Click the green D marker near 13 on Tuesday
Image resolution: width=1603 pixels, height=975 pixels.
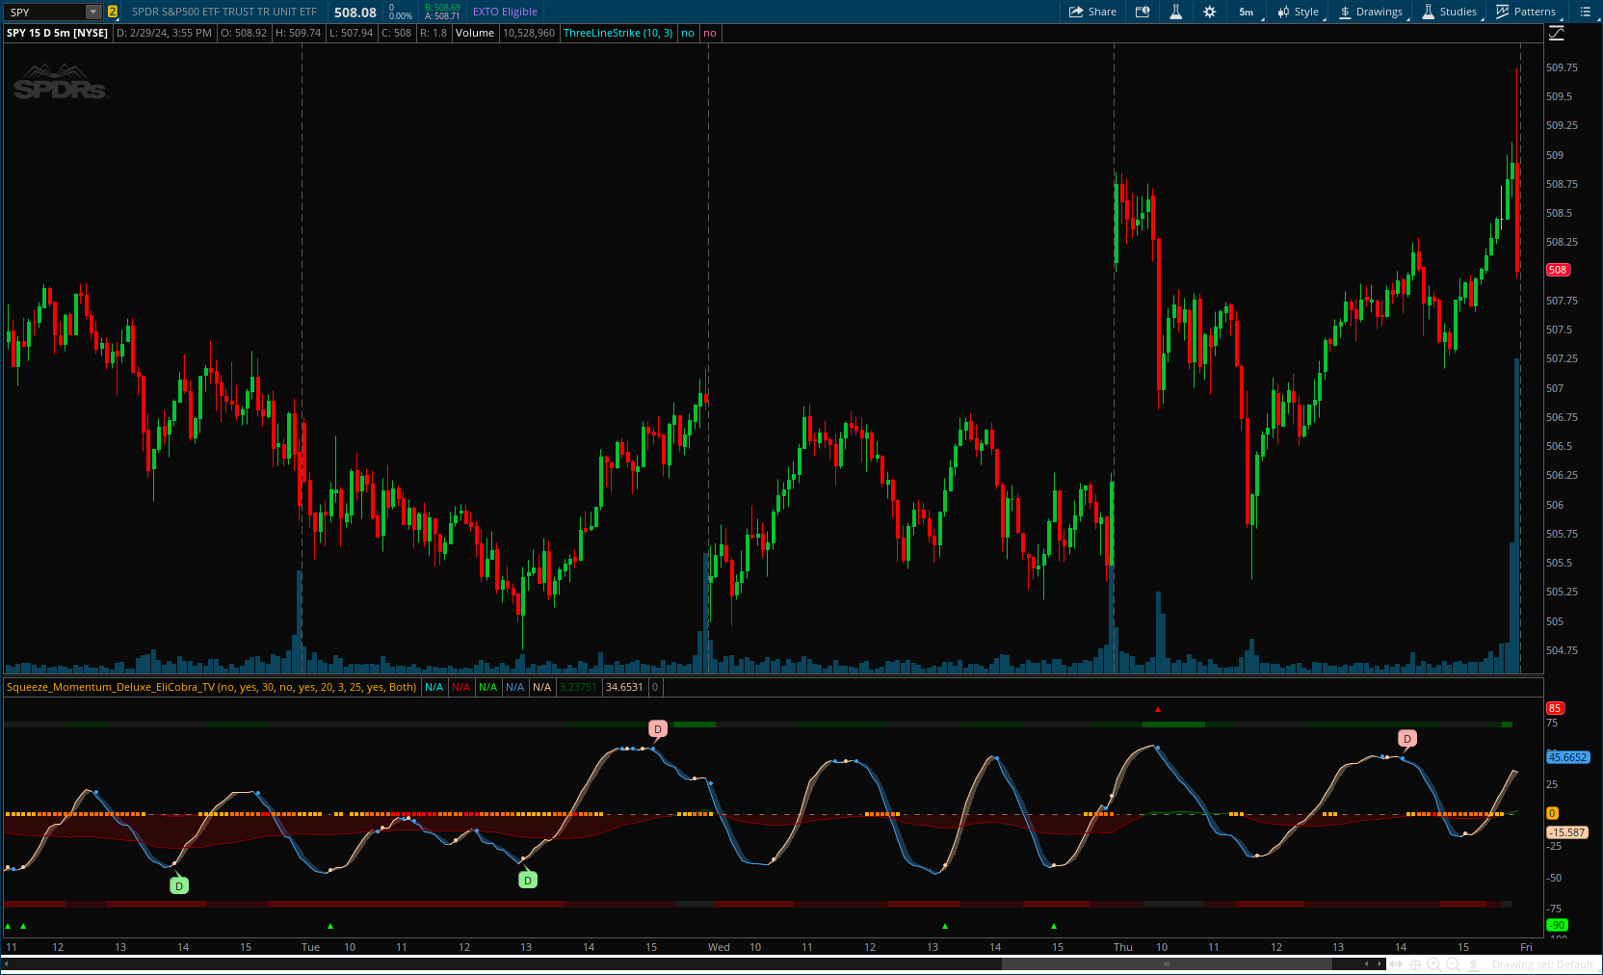click(x=528, y=880)
